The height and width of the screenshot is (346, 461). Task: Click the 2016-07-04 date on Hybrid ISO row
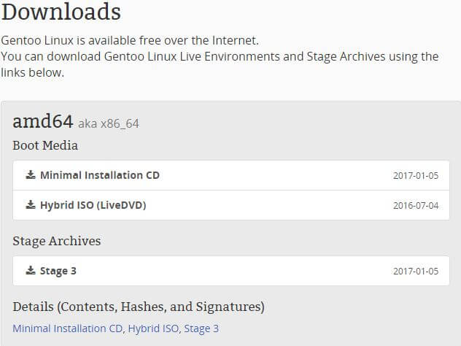pos(416,205)
